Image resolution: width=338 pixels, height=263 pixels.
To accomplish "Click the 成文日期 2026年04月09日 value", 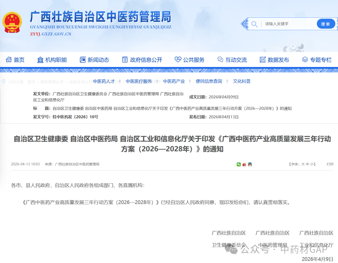I will click(x=224, y=97).
